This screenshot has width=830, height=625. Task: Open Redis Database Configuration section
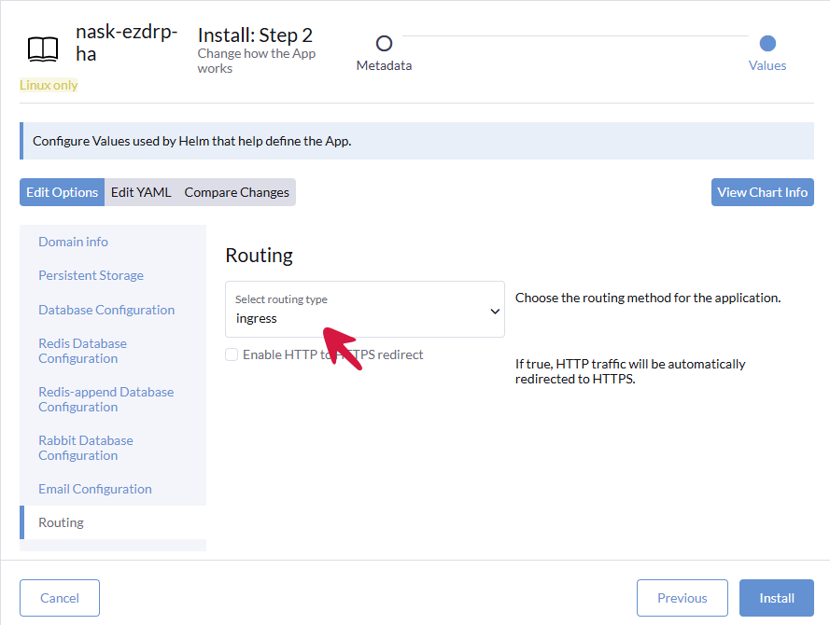click(x=82, y=351)
